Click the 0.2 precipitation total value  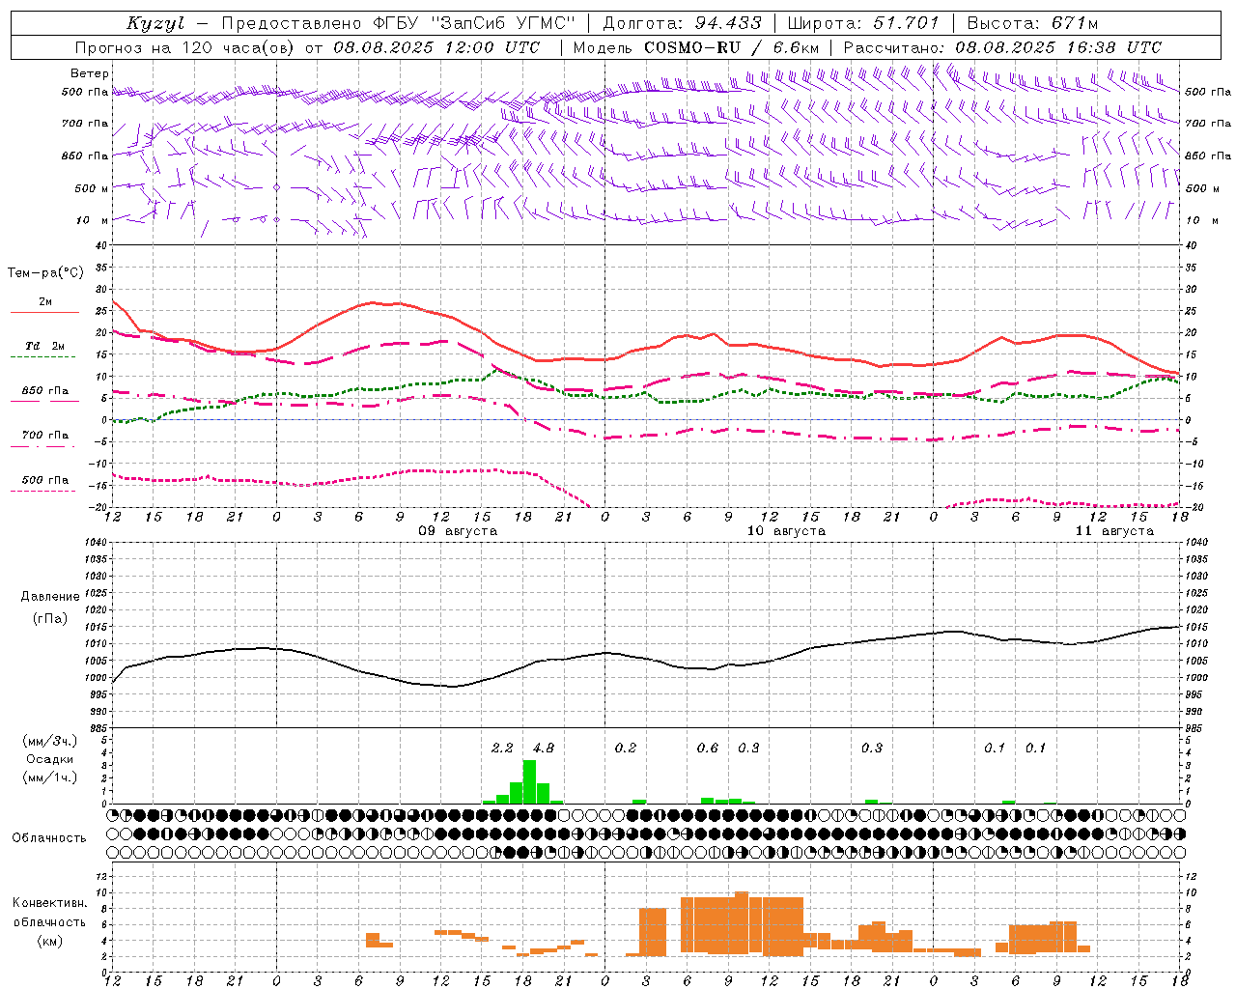[626, 748]
